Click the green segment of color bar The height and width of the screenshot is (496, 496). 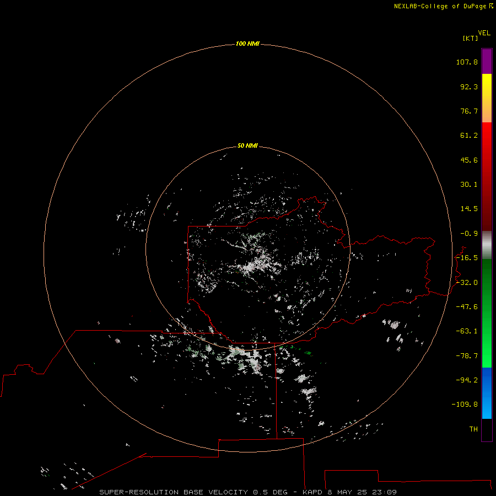click(487, 313)
